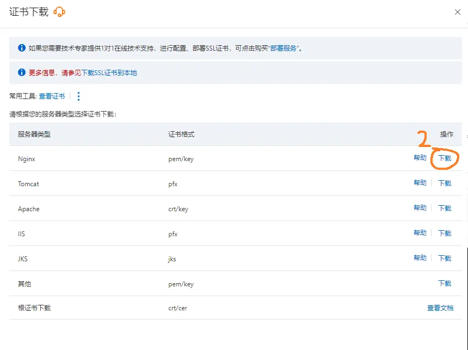Download the 其他 pem/key certificate
This screenshot has height=350, width=468.
coord(444,283)
